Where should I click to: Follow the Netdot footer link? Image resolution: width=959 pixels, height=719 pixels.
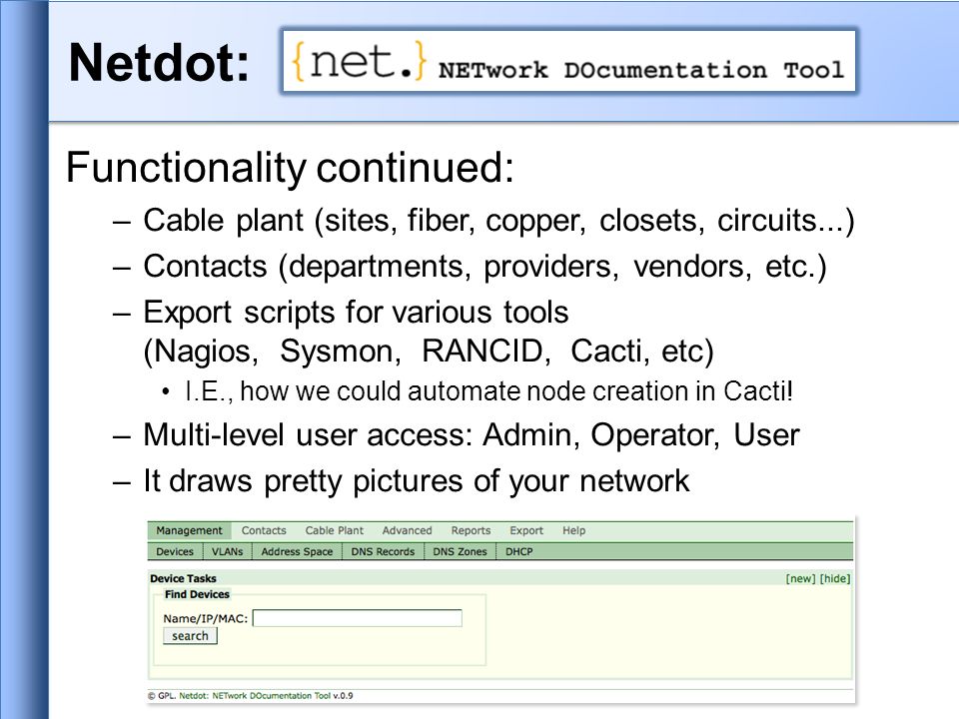[x=255, y=696]
